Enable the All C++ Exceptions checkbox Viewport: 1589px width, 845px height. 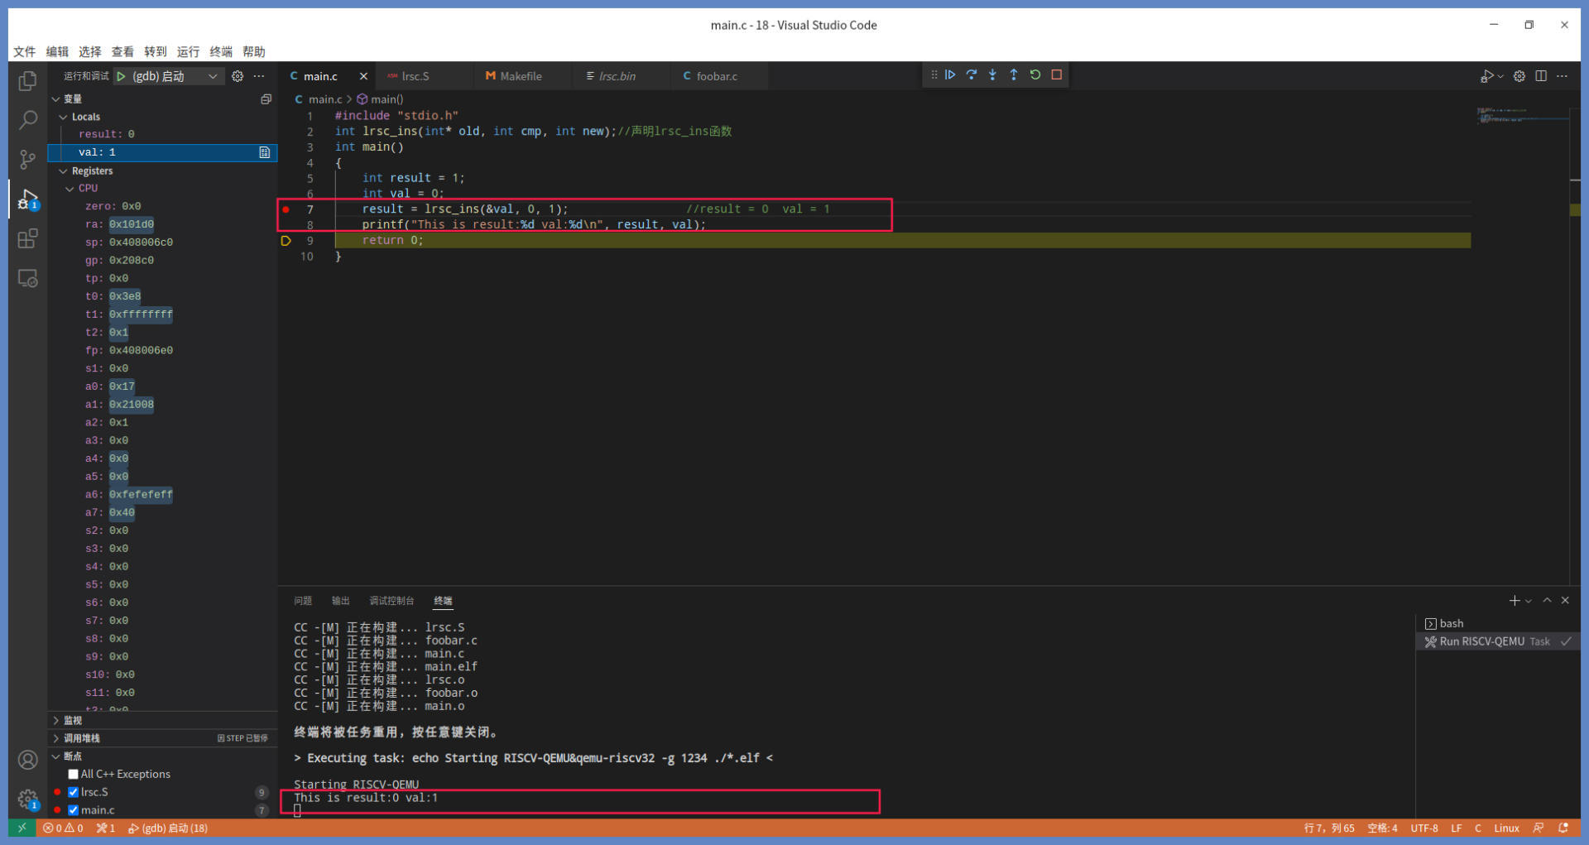tap(74, 775)
